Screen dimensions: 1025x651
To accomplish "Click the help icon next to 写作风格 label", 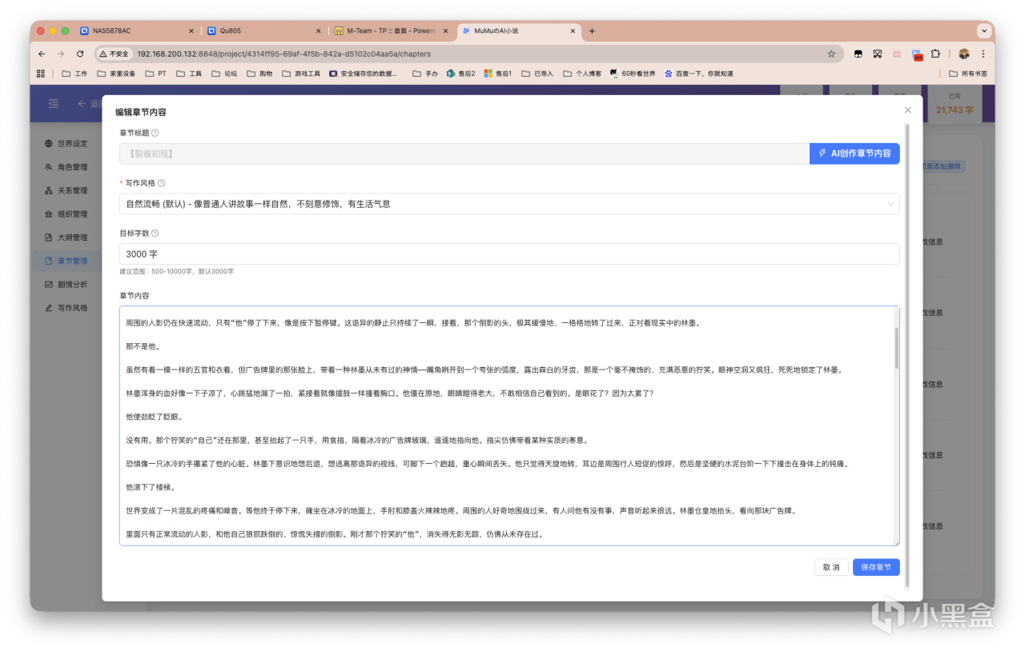I will click(162, 183).
